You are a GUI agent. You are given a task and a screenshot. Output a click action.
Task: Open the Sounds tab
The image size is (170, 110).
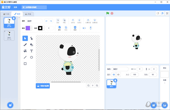(x=28, y=14)
